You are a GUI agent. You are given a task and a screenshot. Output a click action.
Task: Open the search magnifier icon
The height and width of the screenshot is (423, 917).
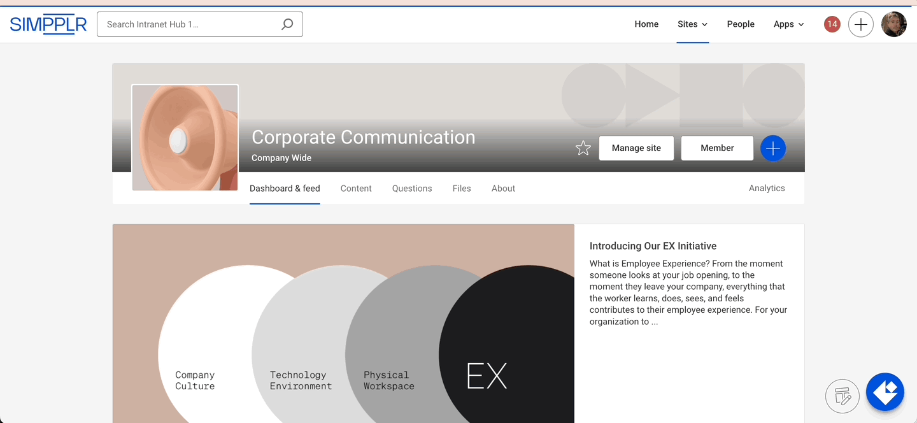(x=287, y=24)
